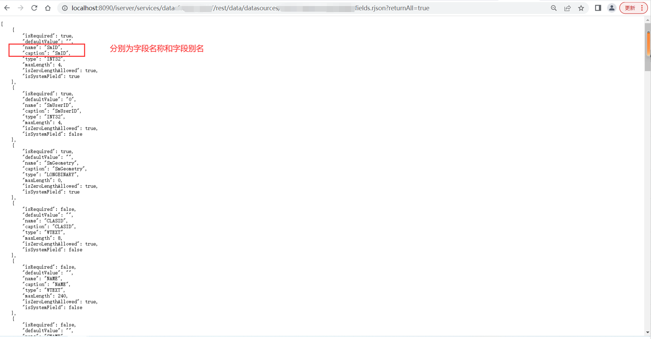Toggle the browser side panel
This screenshot has width=651, height=339.
[x=598, y=8]
